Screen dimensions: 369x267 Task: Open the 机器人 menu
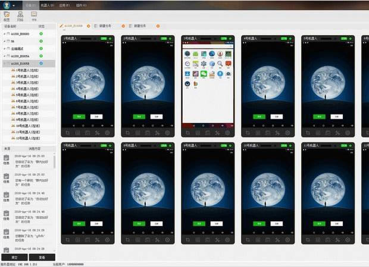click(47, 5)
